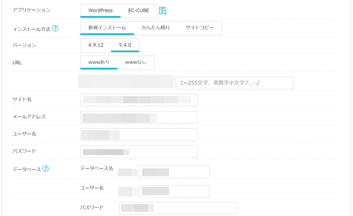Click the メールアドレス input field

coord(139,117)
